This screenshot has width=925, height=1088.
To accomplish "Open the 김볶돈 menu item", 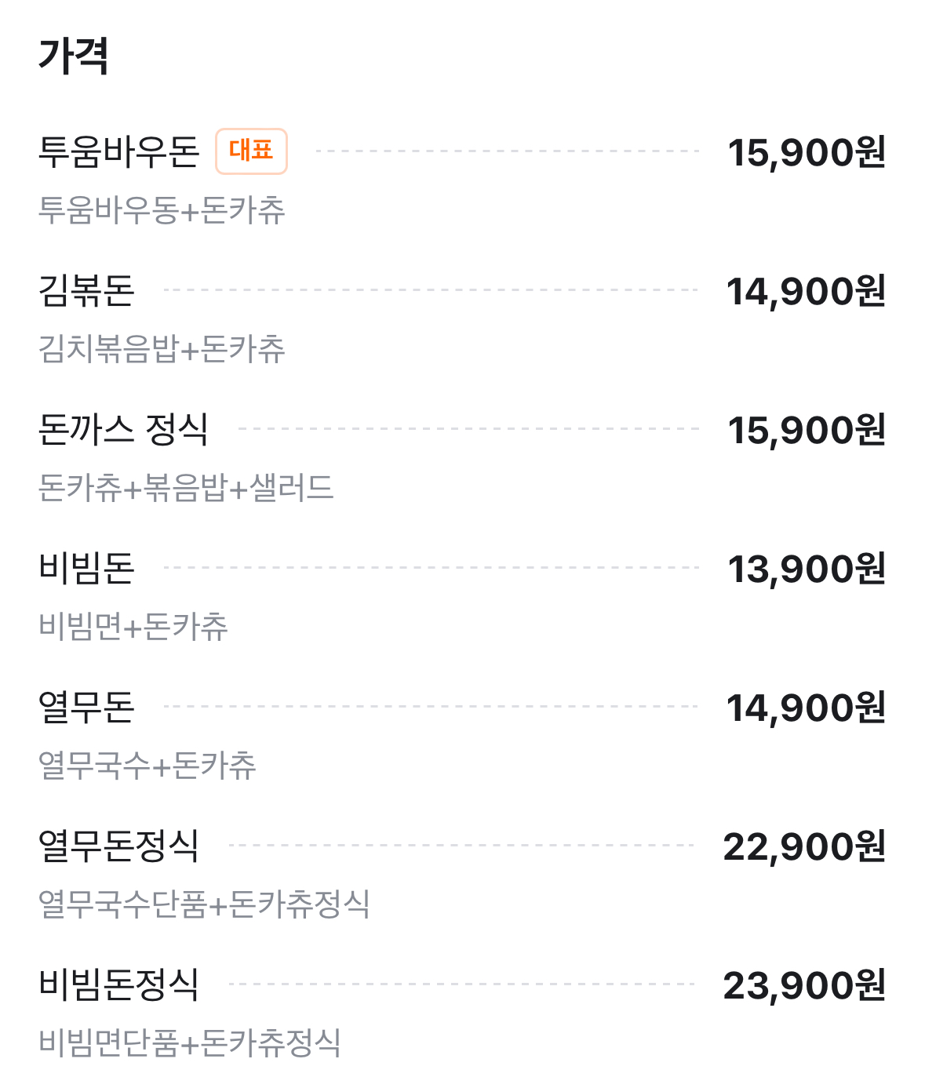I will pos(86,290).
